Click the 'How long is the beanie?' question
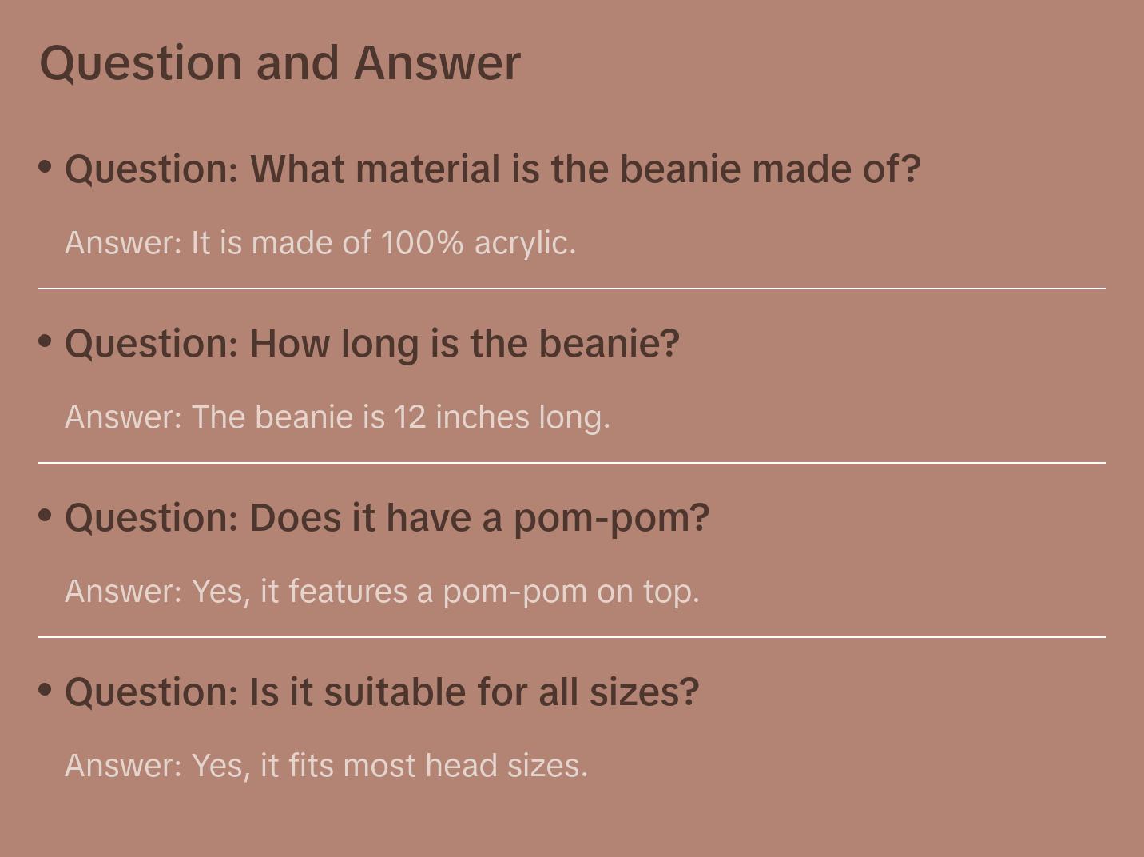 coord(371,344)
